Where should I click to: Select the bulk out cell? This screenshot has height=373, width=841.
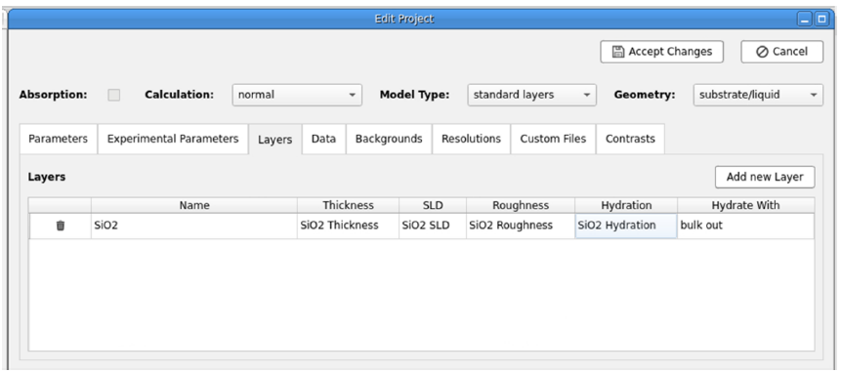click(x=745, y=226)
